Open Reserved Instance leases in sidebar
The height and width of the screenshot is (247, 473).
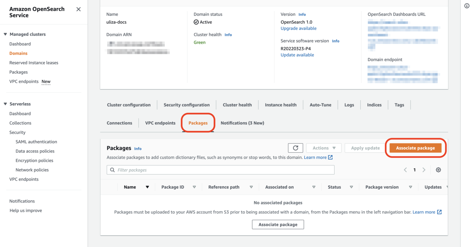(34, 63)
